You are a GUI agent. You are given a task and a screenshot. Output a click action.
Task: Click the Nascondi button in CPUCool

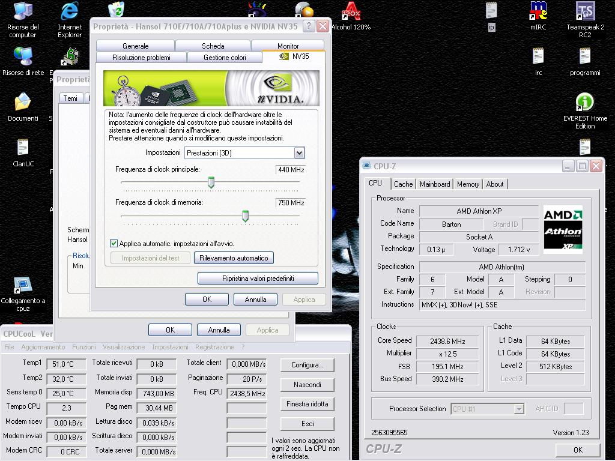click(x=307, y=385)
